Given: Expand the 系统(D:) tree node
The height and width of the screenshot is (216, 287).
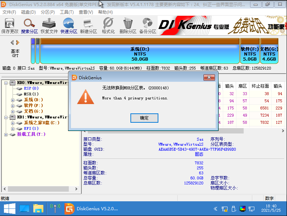Looking at the screenshot, I should pyautogui.click(x=13, y=100).
